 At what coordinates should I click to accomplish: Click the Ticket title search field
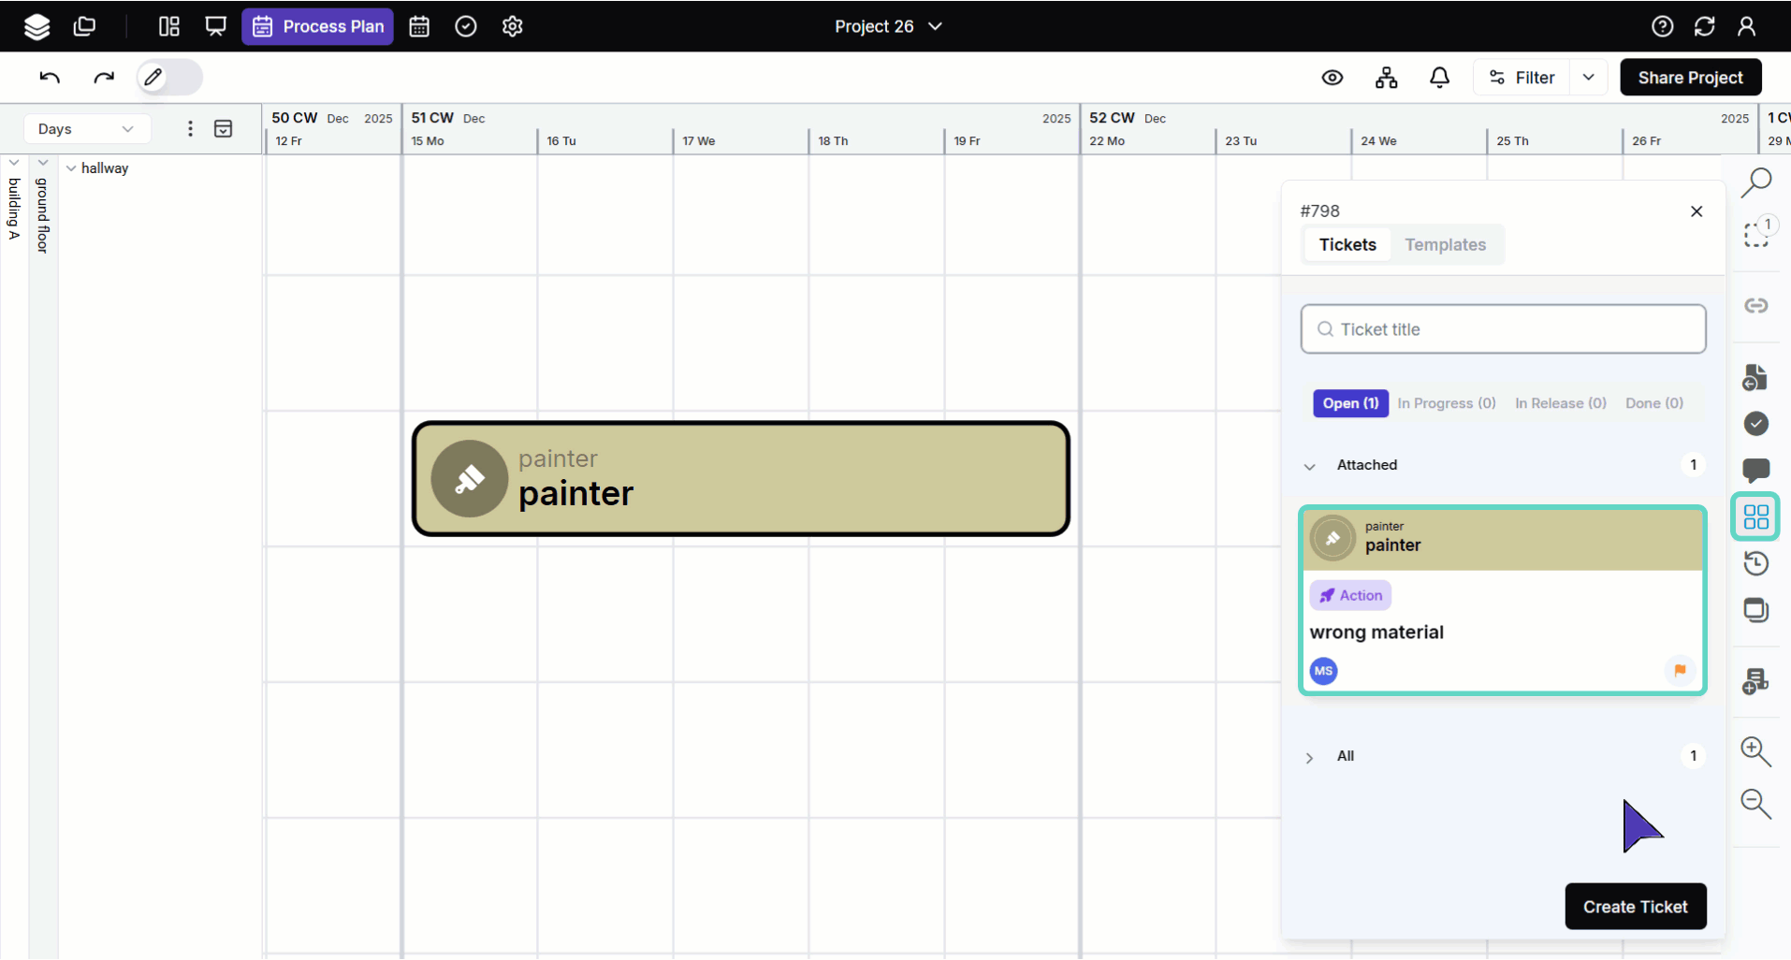tap(1503, 329)
